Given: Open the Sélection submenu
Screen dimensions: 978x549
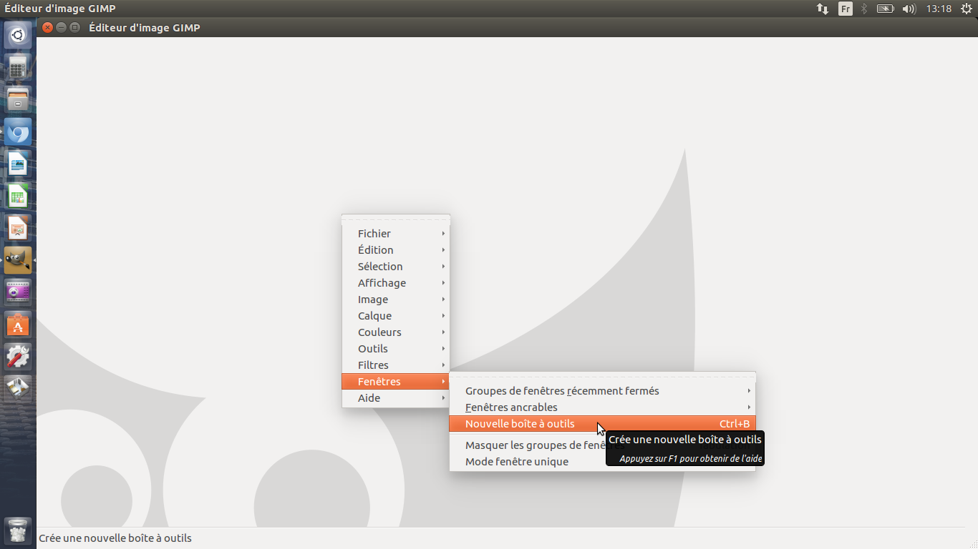Looking at the screenshot, I should pos(396,267).
